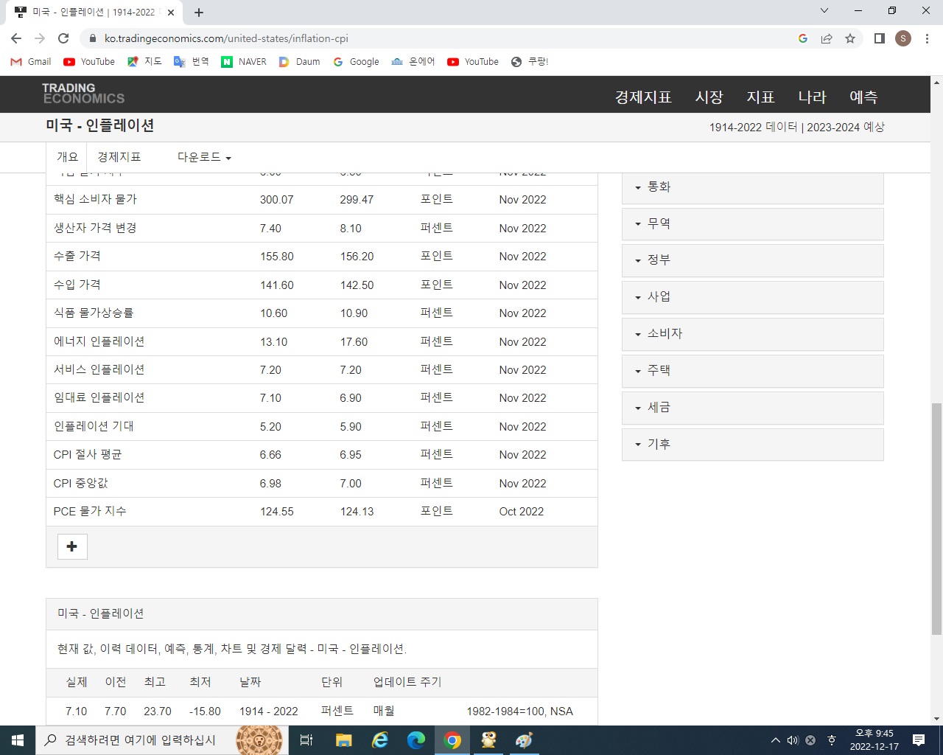943x755 pixels.
Task: Open the 시장 navigation menu
Action: click(709, 97)
